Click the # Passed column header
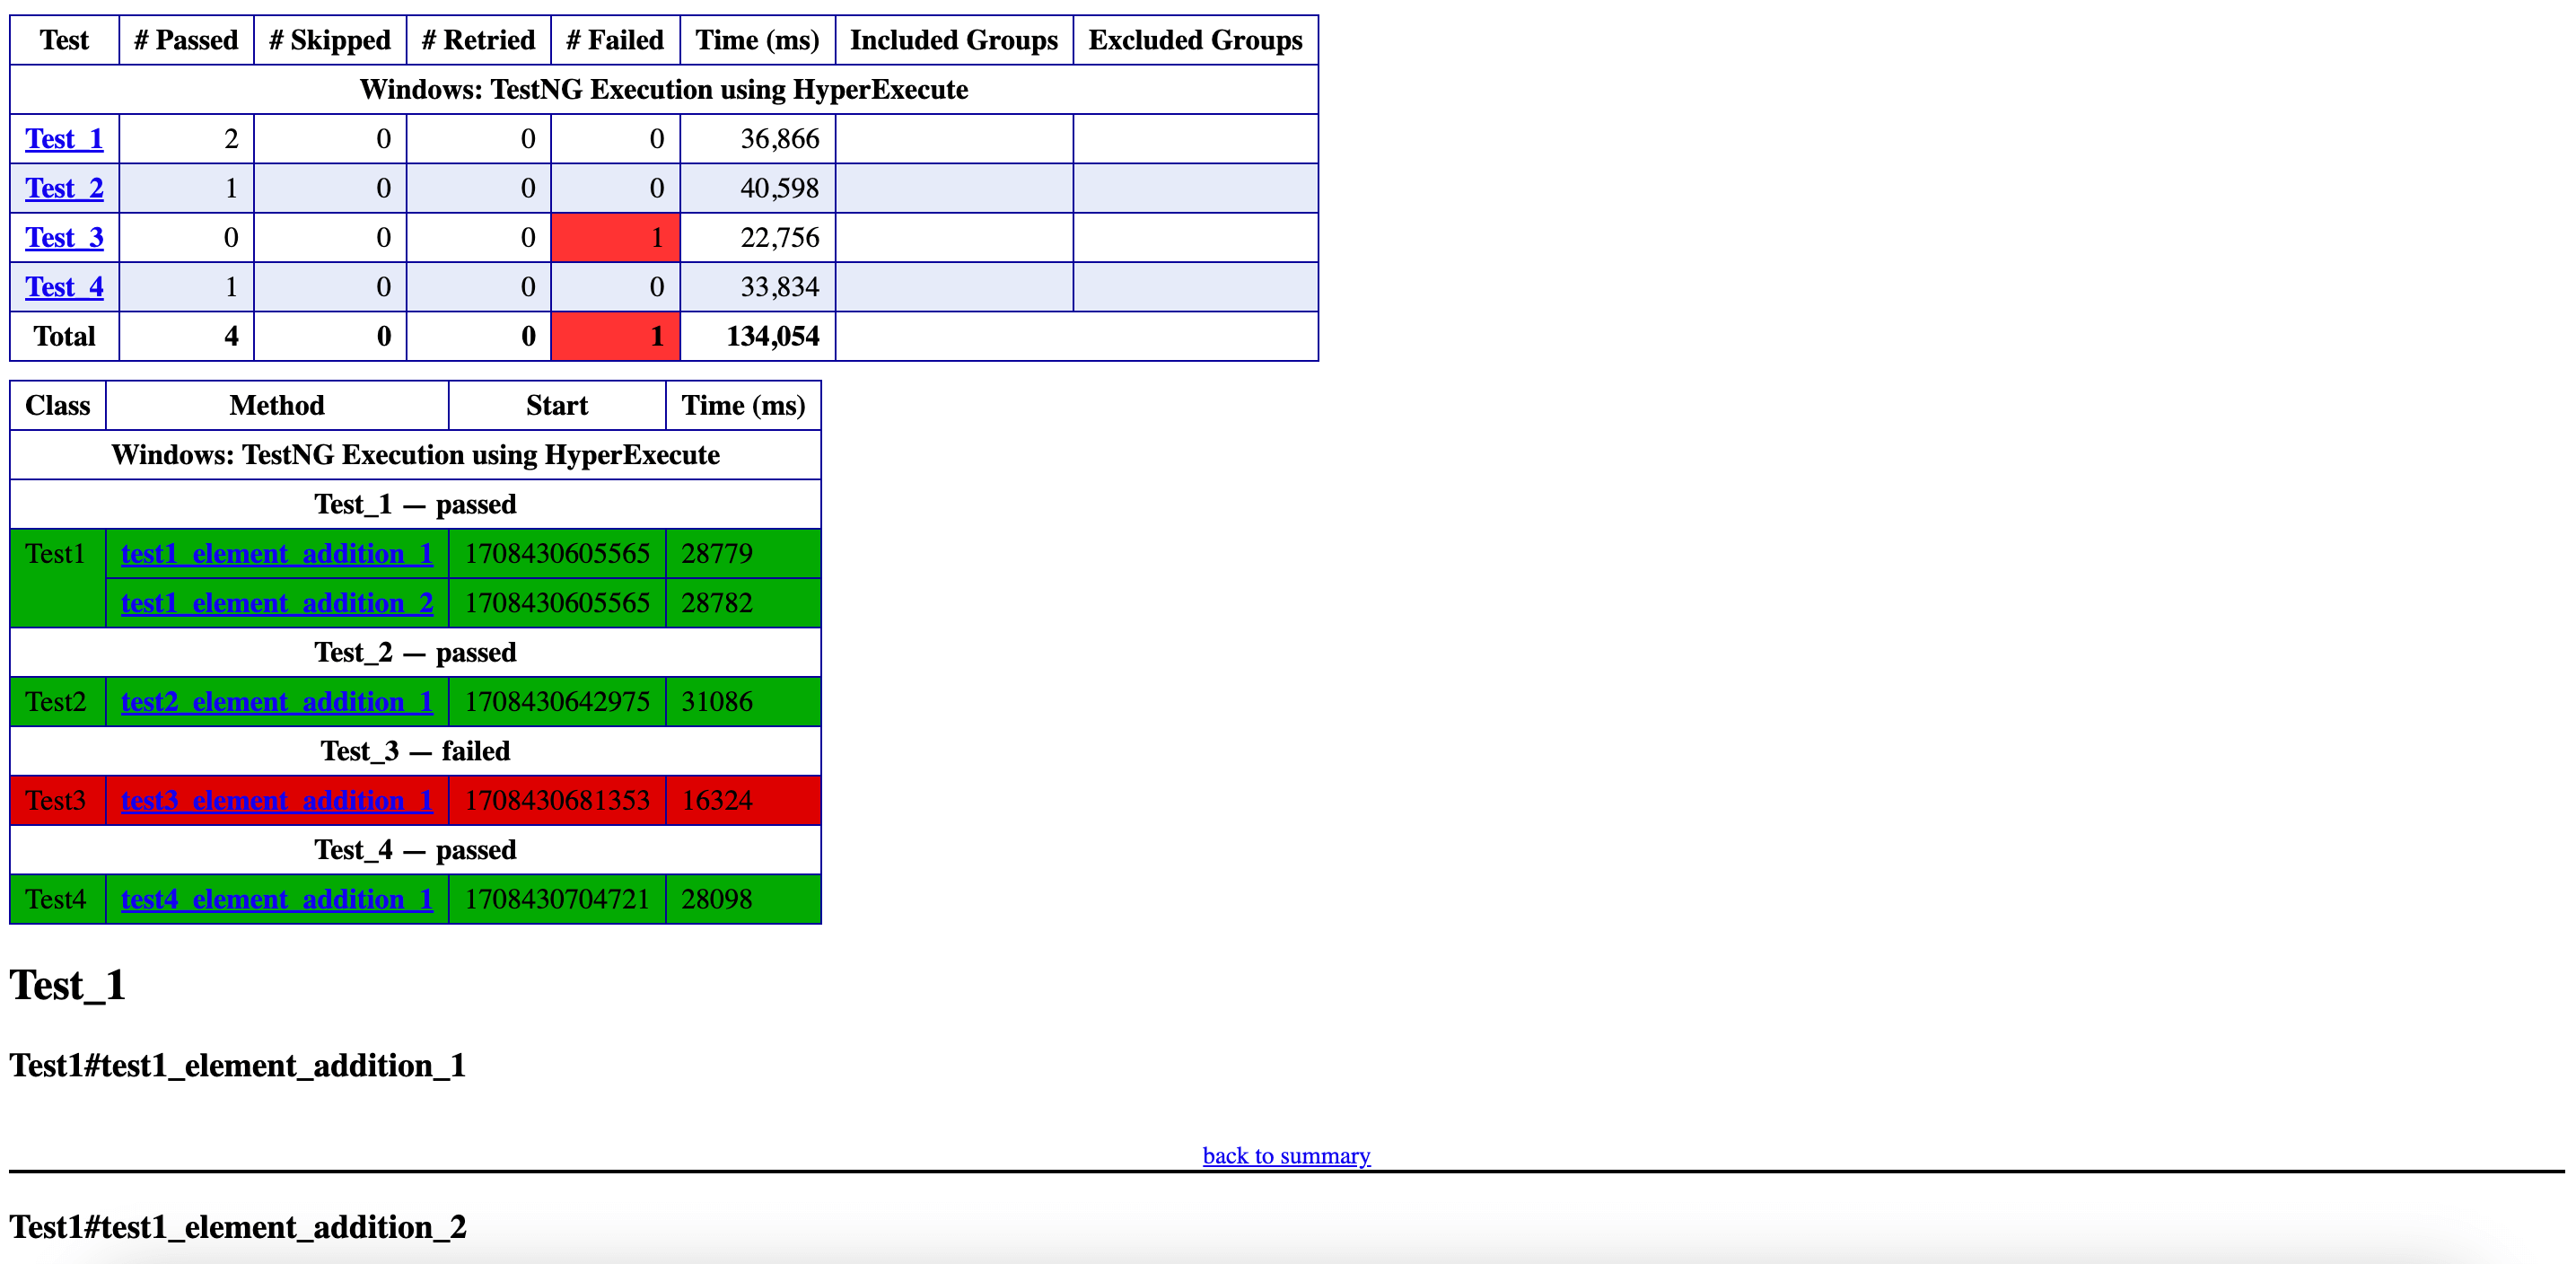The image size is (2576, 1264). click(186, 40)
